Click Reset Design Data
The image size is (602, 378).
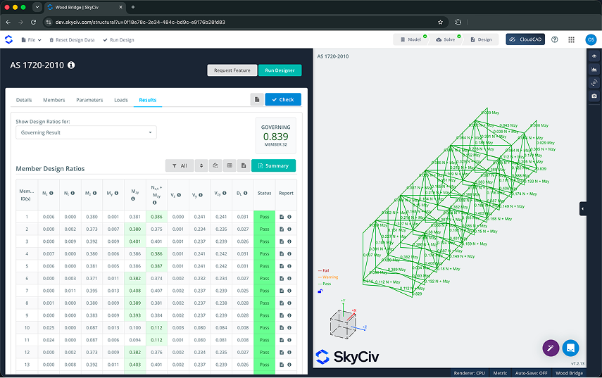pyautogui.click(x=72, y=40)
